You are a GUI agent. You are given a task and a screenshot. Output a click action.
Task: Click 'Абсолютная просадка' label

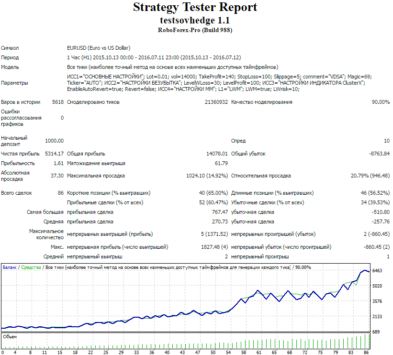tap(15, 176)
